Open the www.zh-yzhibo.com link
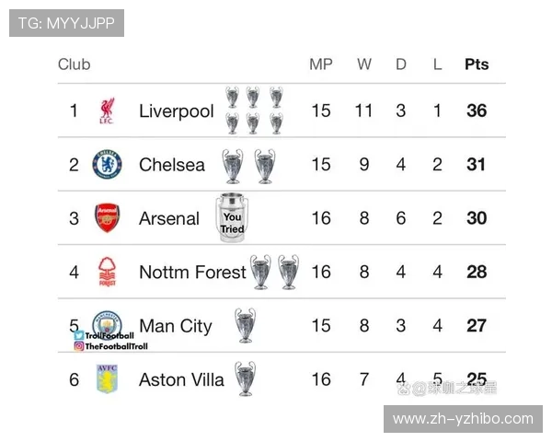The width and height of the screenshot is (552, 442). coord(463,418)
